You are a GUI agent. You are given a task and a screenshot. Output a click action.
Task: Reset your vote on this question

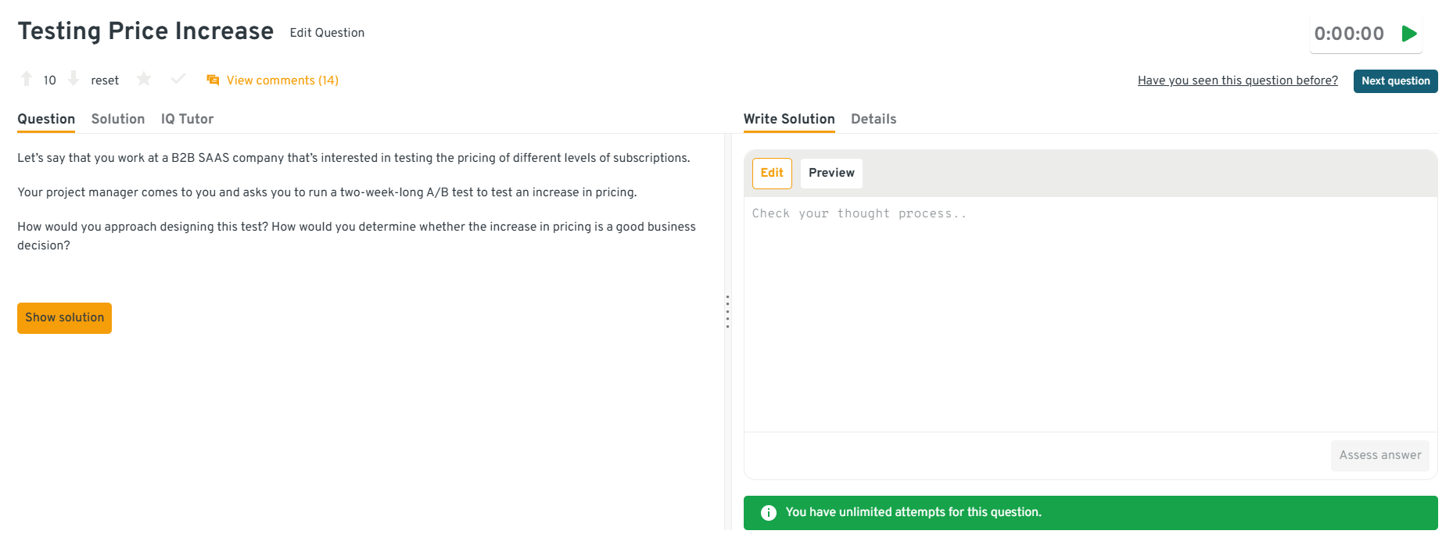click(x=105, y=81)
